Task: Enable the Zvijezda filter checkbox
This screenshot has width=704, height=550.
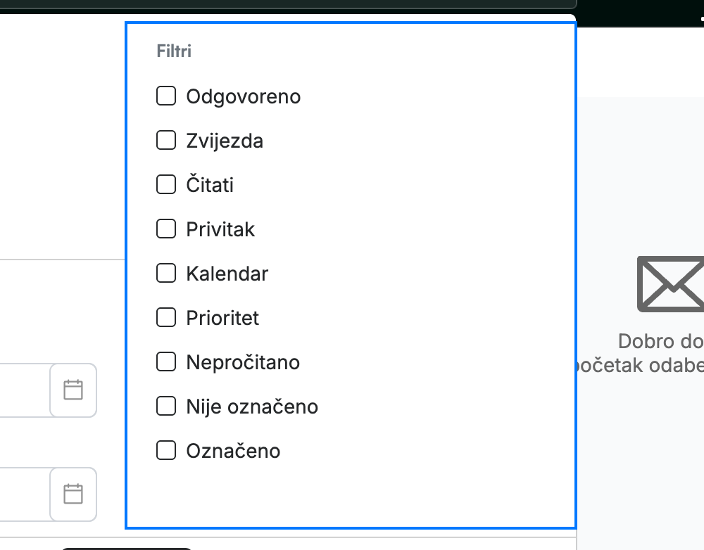Action: (166, 141)
